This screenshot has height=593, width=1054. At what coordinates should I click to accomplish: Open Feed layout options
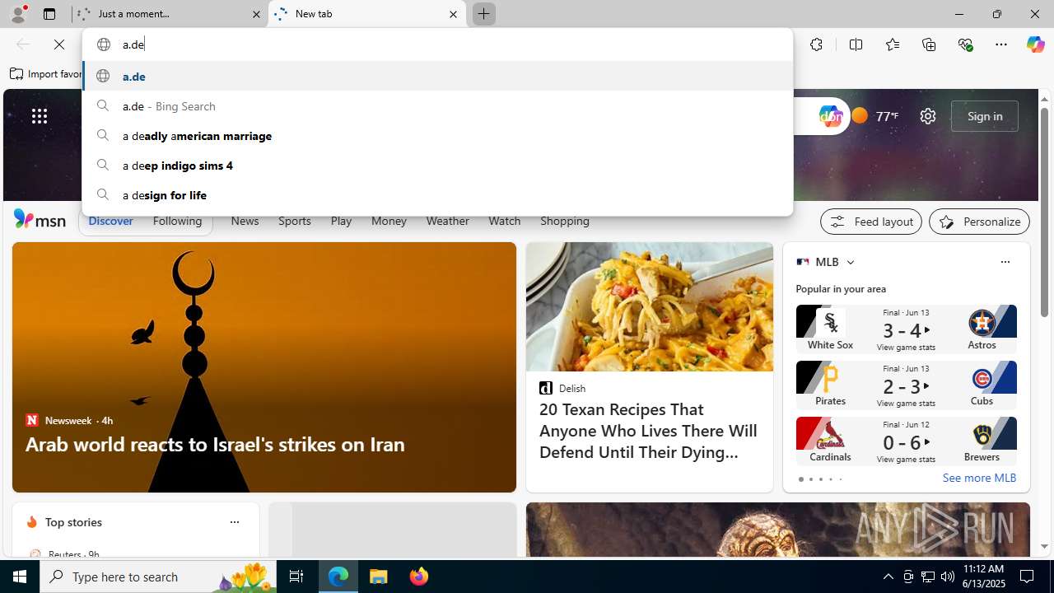tap(871, 222)
